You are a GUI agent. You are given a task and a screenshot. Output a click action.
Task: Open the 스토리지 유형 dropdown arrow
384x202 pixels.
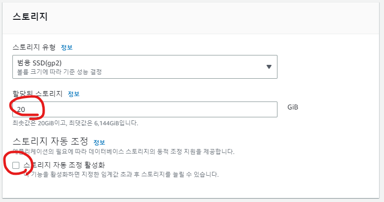coord(269,67)
